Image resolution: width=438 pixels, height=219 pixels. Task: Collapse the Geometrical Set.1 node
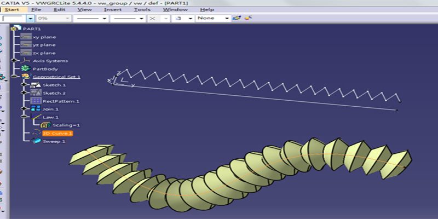(x=14, y=77)
